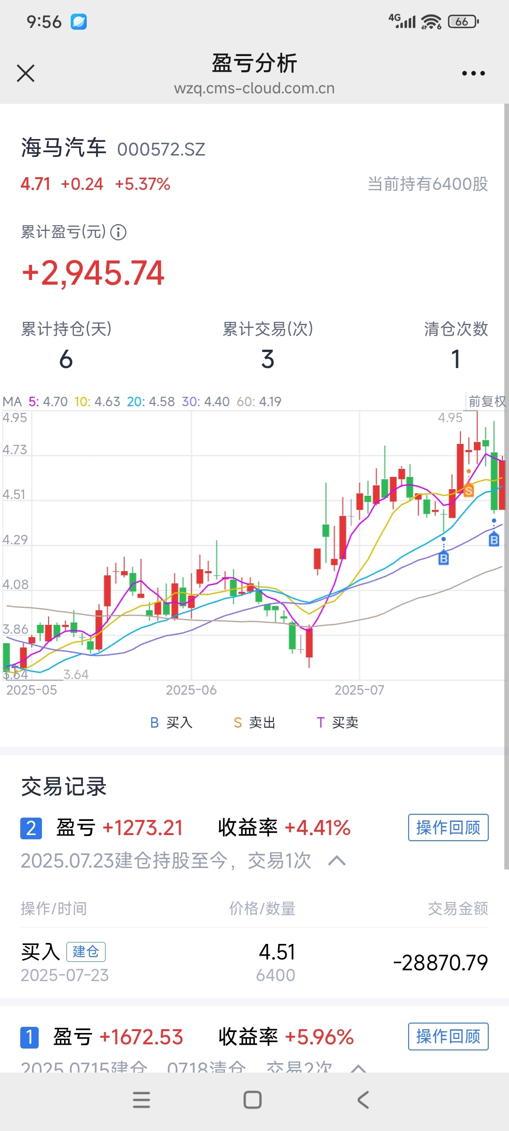
Task: Select the S 卖出 legend item
Action: coord(254,722)
